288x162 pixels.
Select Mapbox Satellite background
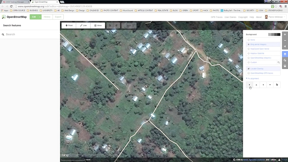(263, 53)
